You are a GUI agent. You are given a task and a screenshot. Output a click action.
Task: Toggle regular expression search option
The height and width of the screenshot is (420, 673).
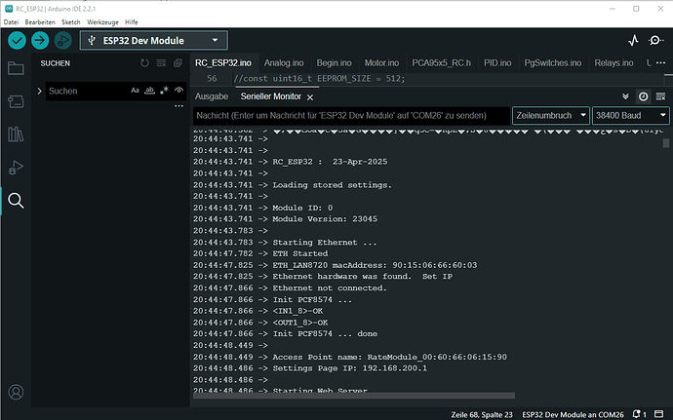pos(165,90)
